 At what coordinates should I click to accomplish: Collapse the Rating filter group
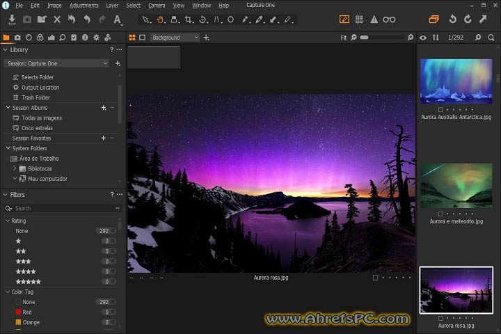[x=8, y=221]
